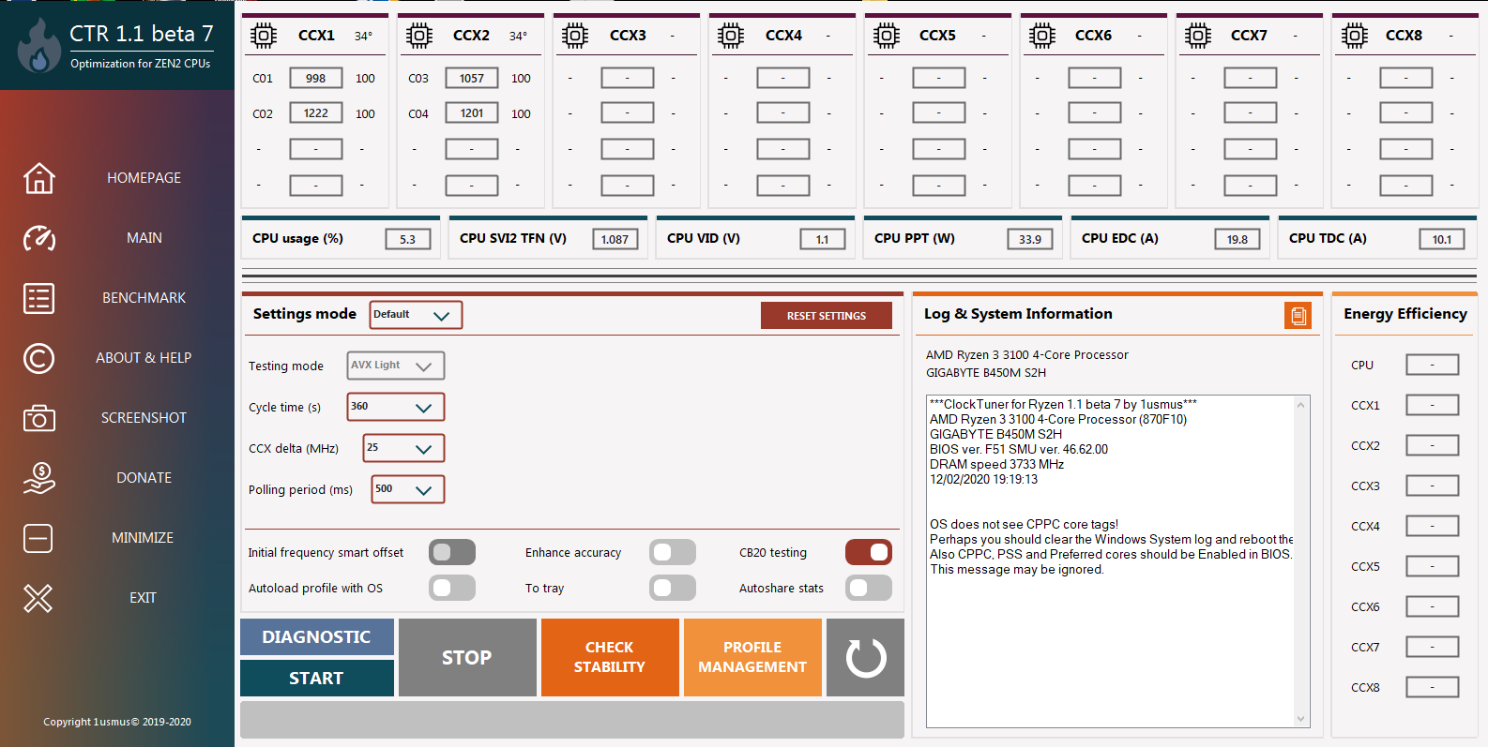
Task: Open the MAIN section
Action: click(x=144, y=238)
